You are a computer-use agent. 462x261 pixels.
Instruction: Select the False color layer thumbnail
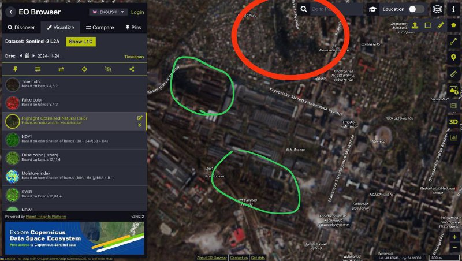(12, 103)
